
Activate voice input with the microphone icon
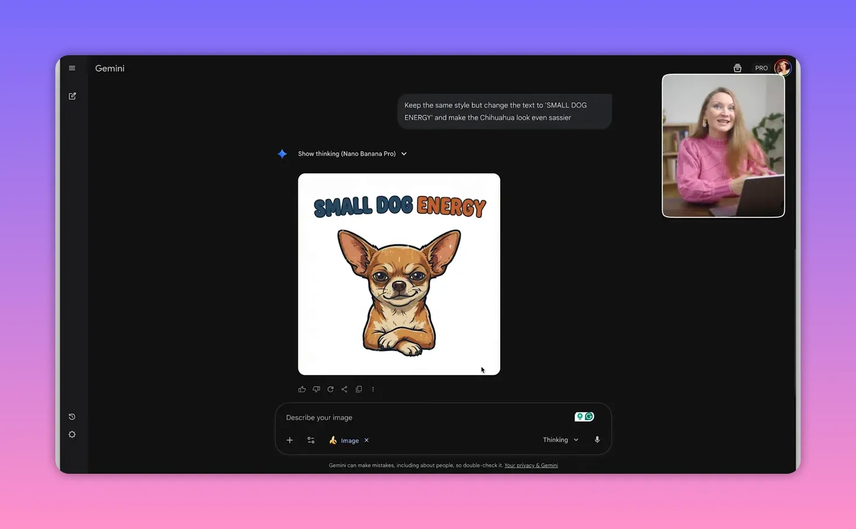(x=597, y=439)
